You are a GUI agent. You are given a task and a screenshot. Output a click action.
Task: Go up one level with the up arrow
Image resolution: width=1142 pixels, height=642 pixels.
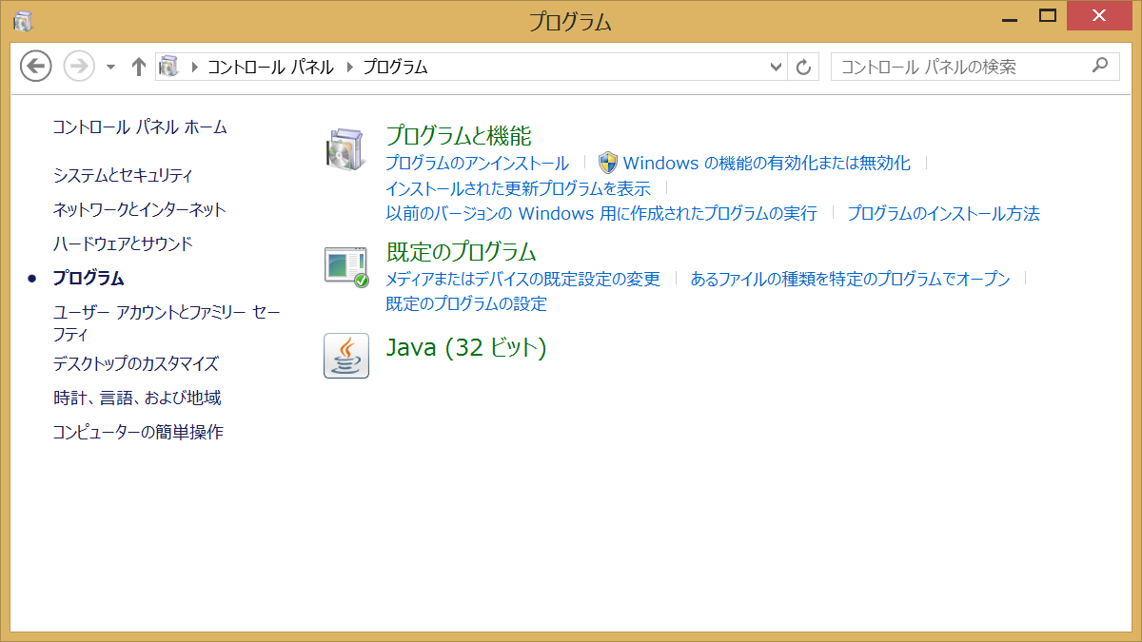coord(139,67)
